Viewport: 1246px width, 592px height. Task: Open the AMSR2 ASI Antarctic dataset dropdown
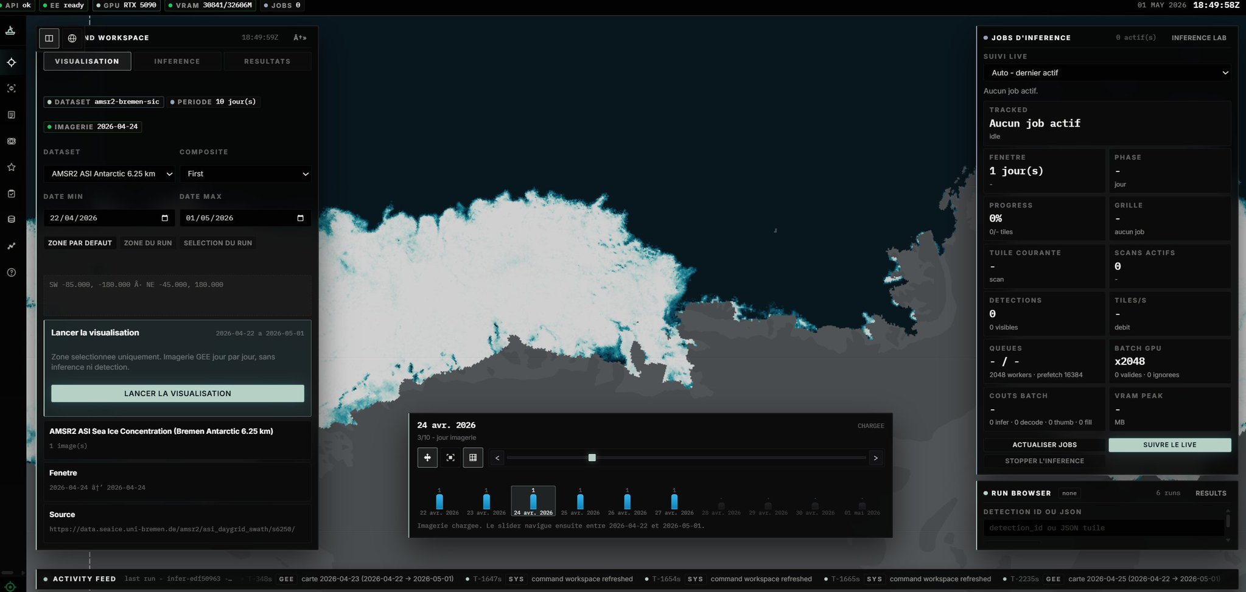109,174
